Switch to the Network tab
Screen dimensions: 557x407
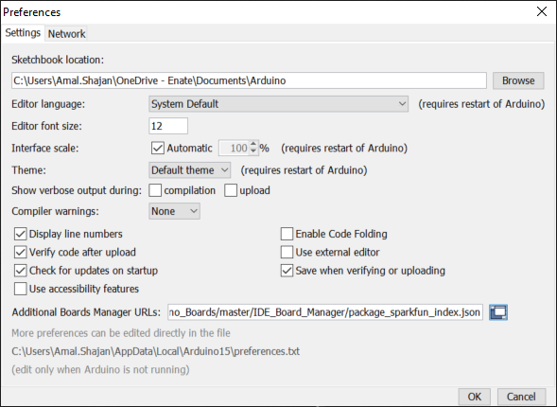point(66,34)
